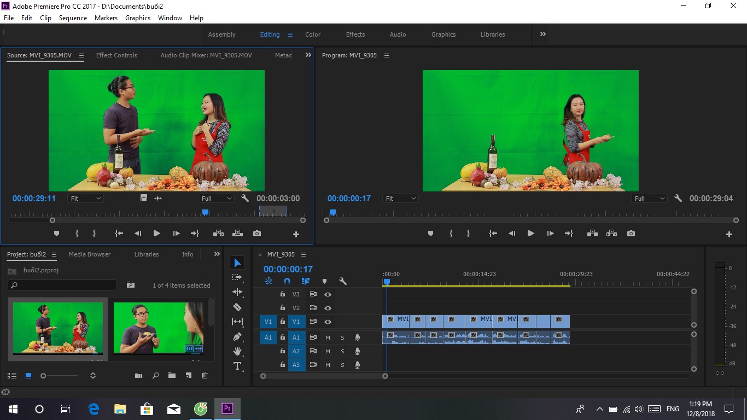The width and height of the screenshot is (747, 420).
Task: Select the Ripple Edit tool
Action: tap(237, 292)
